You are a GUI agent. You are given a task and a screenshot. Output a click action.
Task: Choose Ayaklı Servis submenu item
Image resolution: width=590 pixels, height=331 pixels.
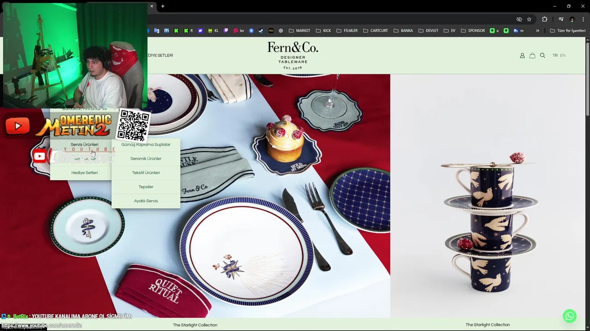click(x=146, y=201)
